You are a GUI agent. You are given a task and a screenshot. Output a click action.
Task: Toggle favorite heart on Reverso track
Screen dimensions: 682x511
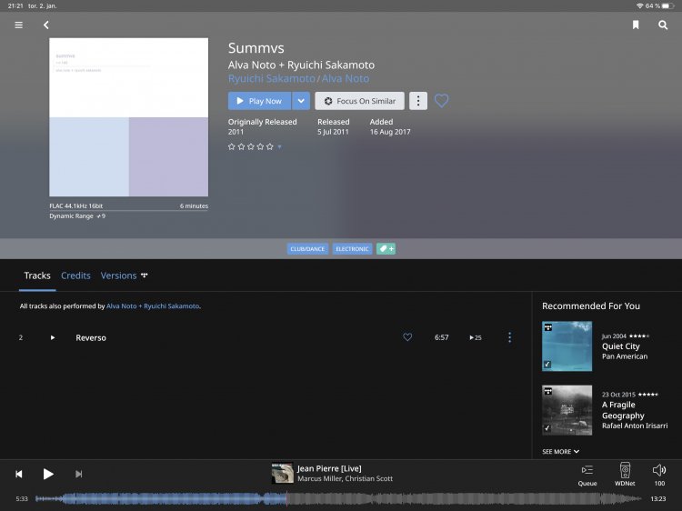407,337
